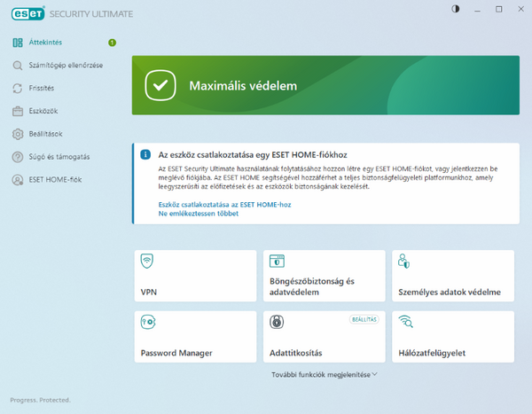Image resolution: width=532 pixels, height=414 pixels.
Task: Click the Frissítés refresh icon
Action: pyautogui.click(x=18, y=89)
